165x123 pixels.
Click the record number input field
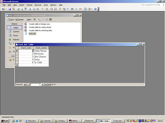pyautogui.click(x=35, y=85)
